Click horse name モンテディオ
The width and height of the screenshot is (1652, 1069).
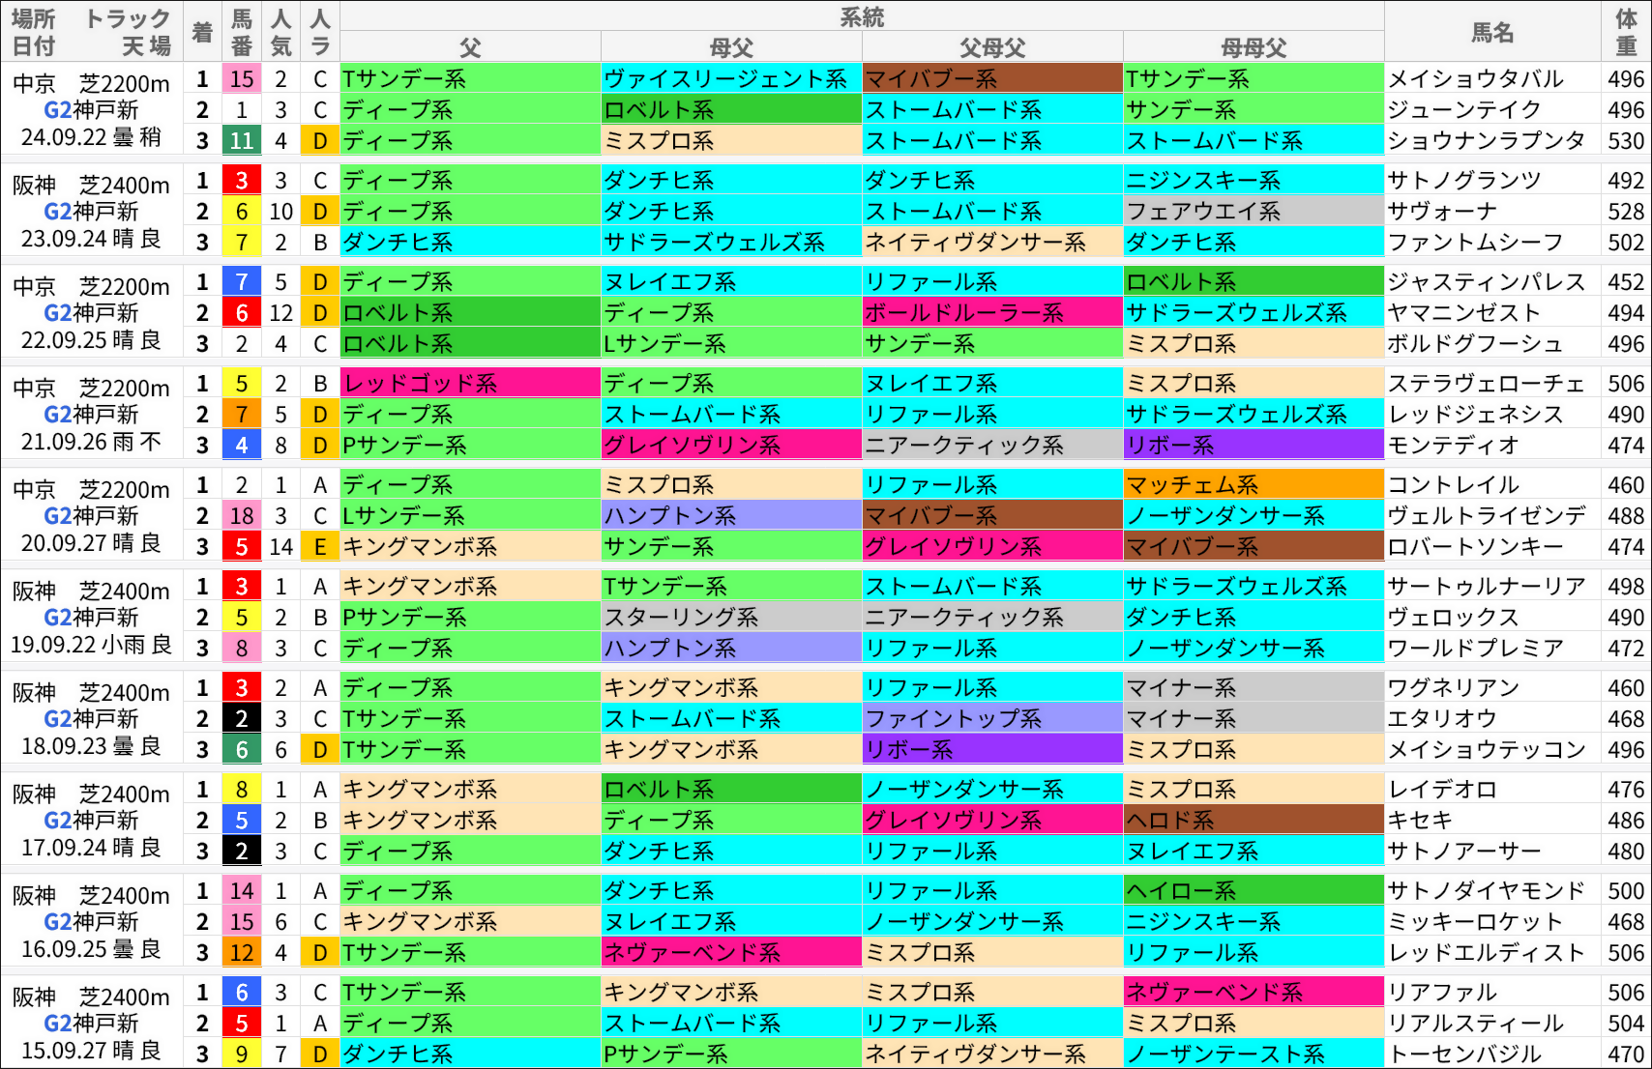click(1454, 446)
